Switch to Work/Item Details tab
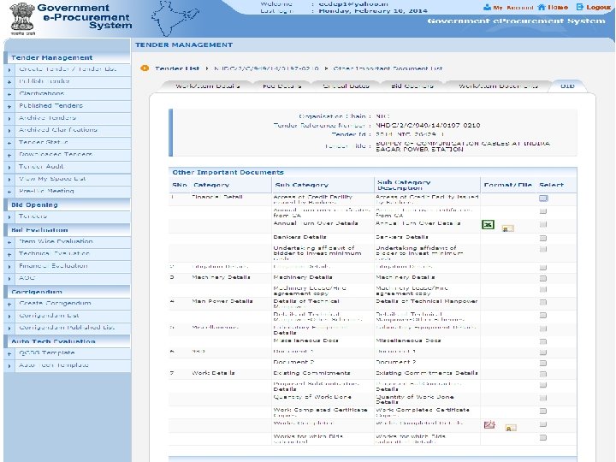 click(x=207, y=86)
